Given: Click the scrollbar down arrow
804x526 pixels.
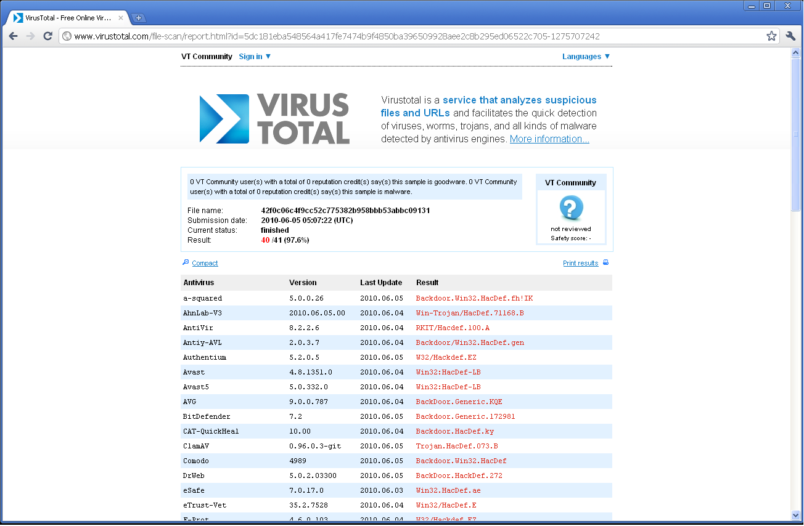Looking at the screenshot, I should tap(795, 515).
